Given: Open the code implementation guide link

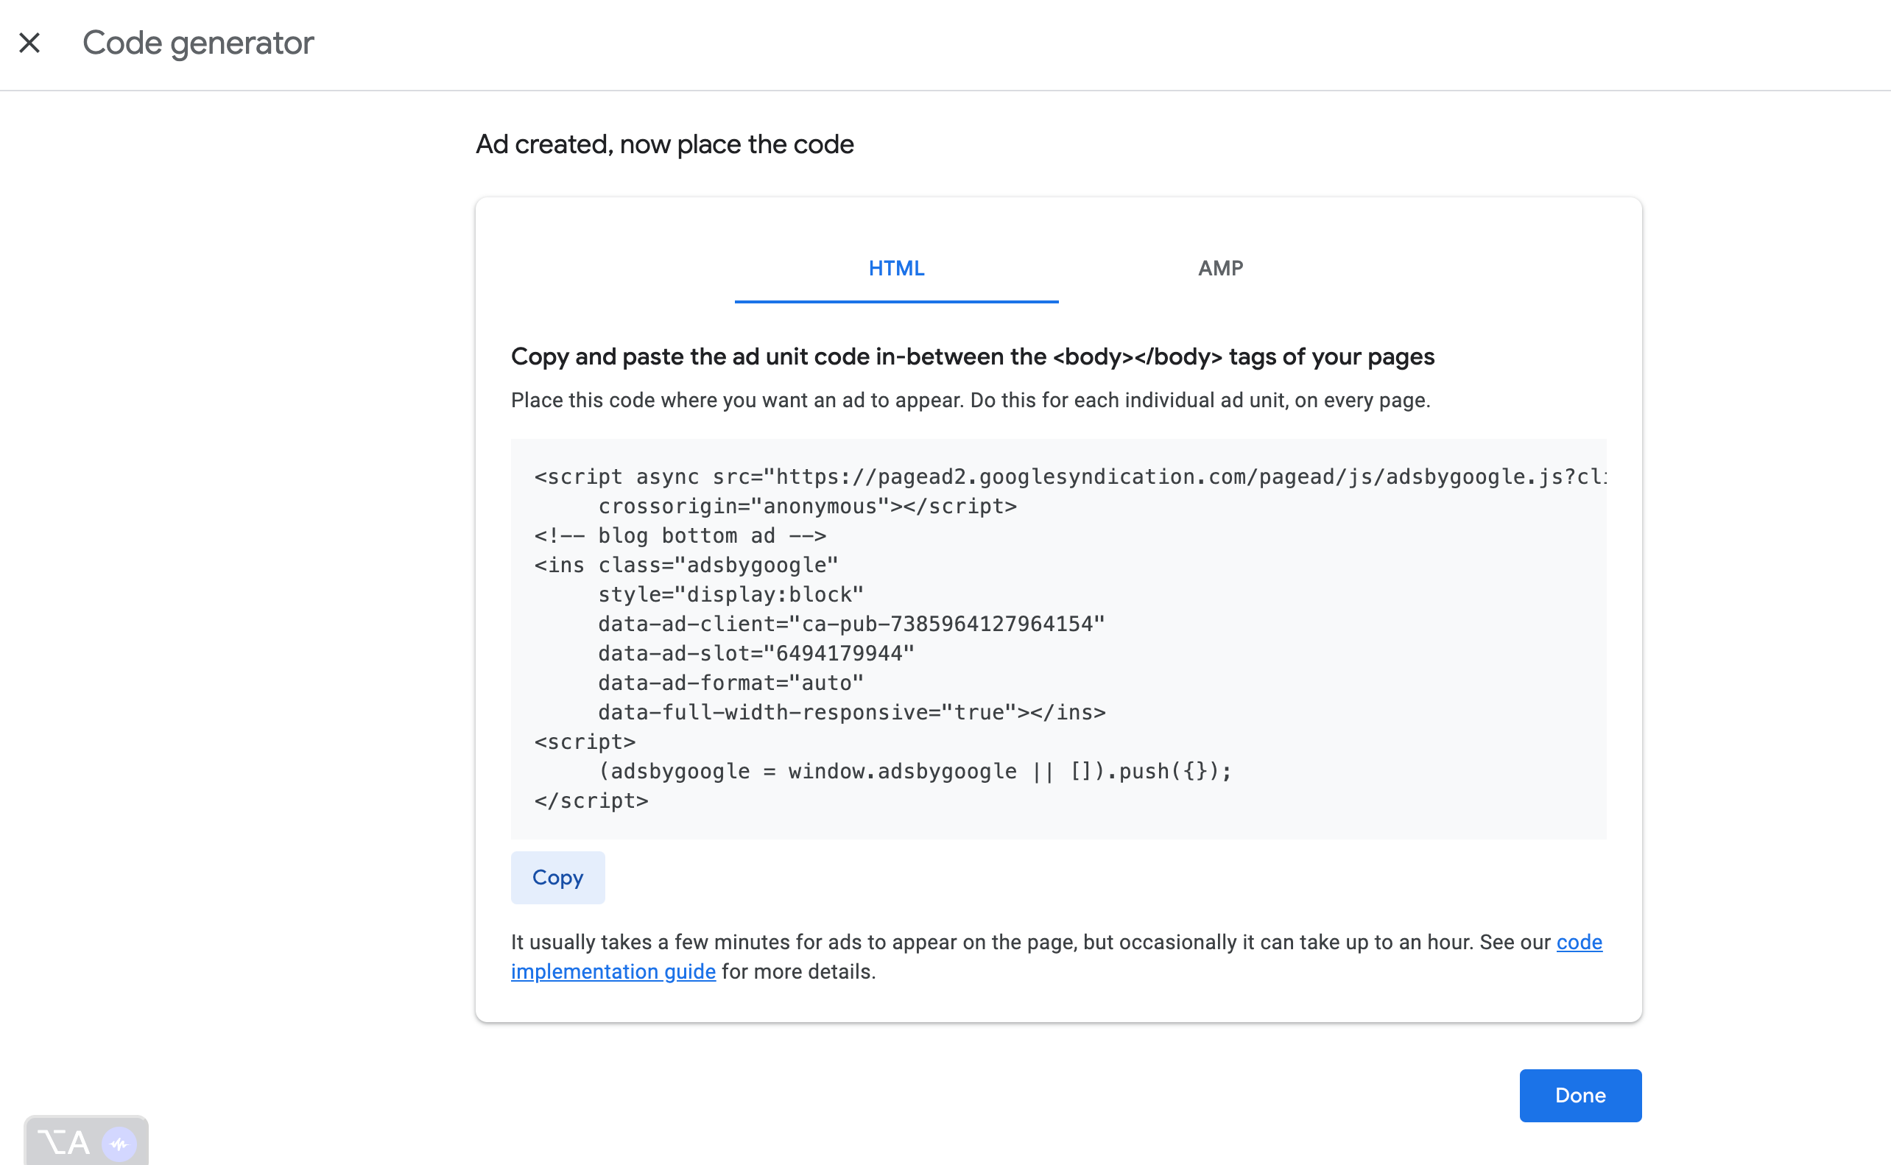Looking at the screenshot, I should 613,971.
